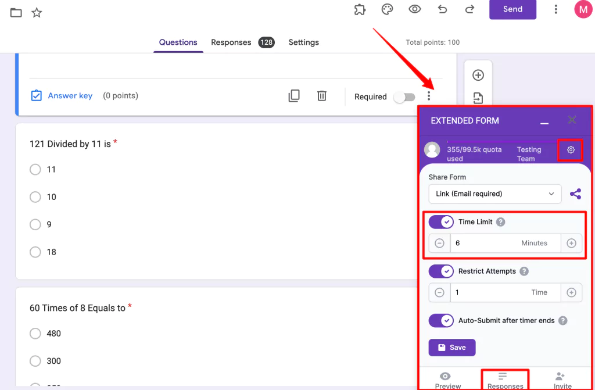Undo the last change
Screen dimensions: 595x390
[x=442, y=9]
